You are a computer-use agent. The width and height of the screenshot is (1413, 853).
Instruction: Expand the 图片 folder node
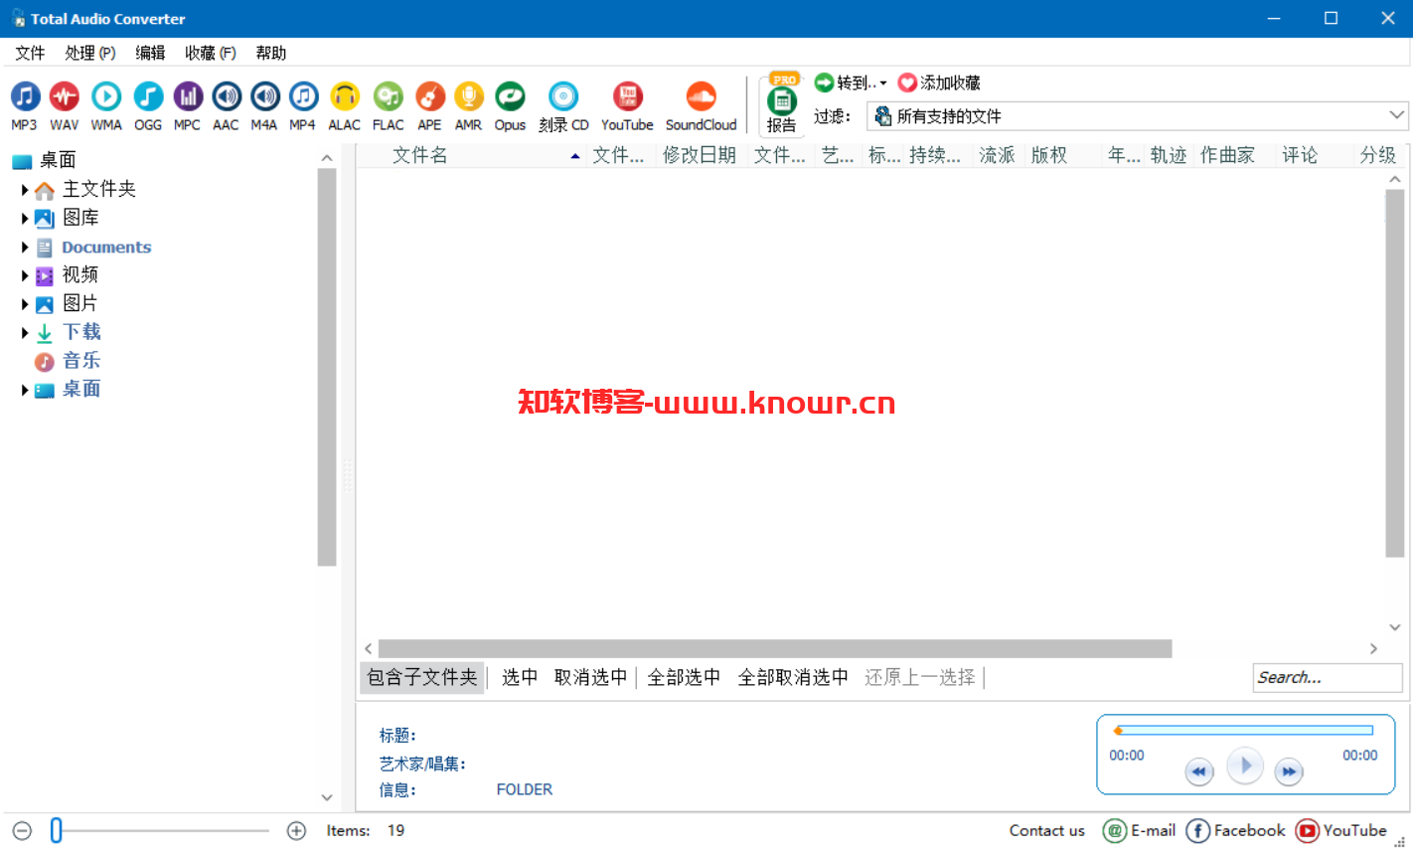point(25,304)
